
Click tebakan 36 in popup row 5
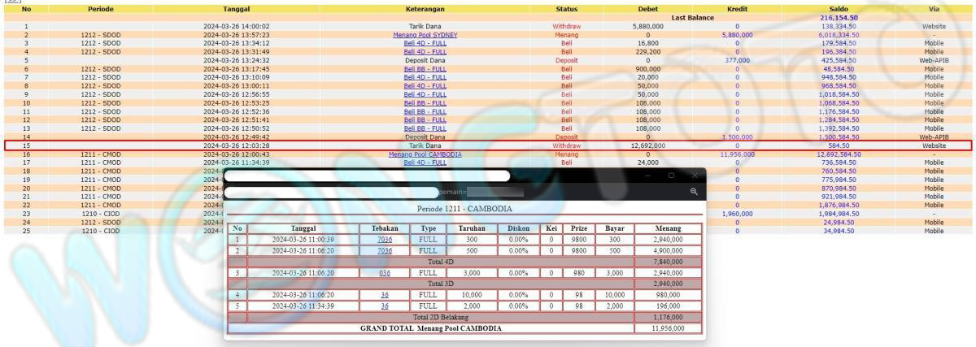click(385, 306)
